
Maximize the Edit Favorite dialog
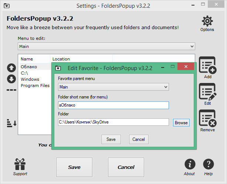point(173,66)
